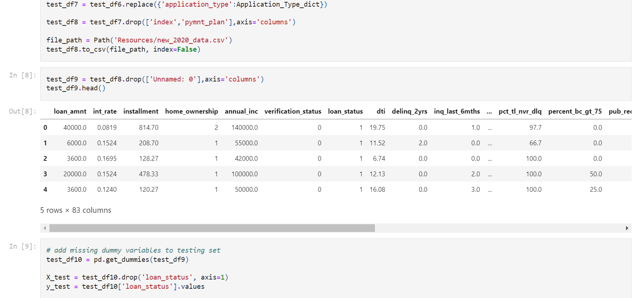Click inside the In [9] code cell
This screenshot has height=298, width=639.
(336, 268)
